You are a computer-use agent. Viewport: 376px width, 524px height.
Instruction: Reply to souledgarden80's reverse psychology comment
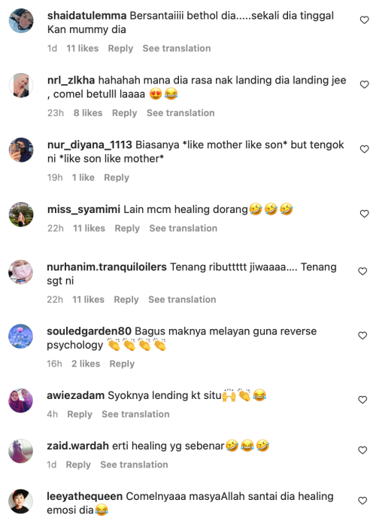pos(122,364)
